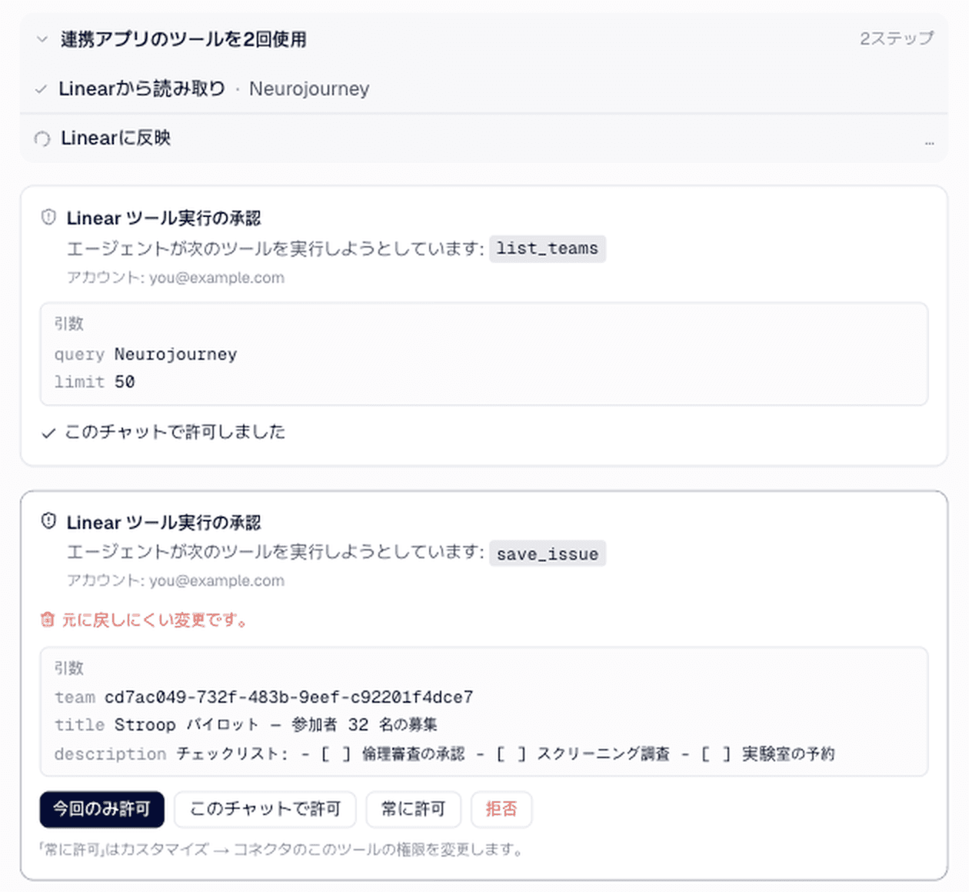The height and width of the screenshot is (892, 969).
Task: Click the 今回のみ許可 button
Action: pos(102,809)
